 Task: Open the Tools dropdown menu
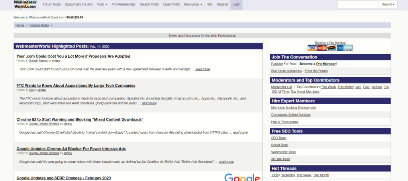click(x=102, y=4)
